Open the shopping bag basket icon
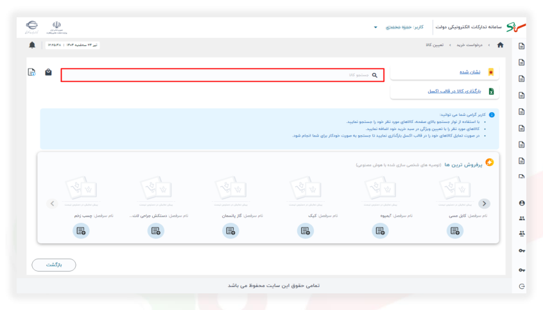This screenshot has height=310, width=543. click(48, 72)
